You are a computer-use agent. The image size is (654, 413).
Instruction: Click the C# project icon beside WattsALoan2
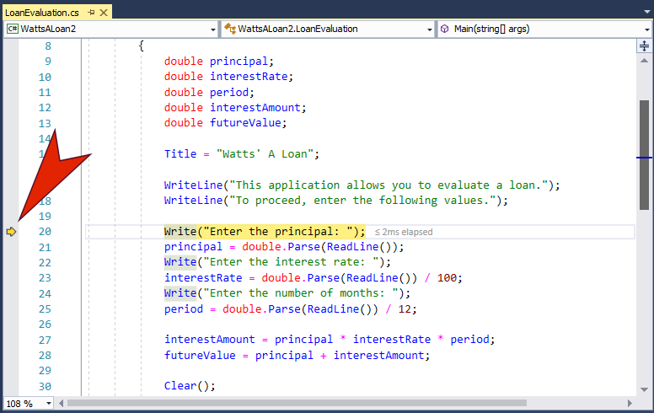13,29
